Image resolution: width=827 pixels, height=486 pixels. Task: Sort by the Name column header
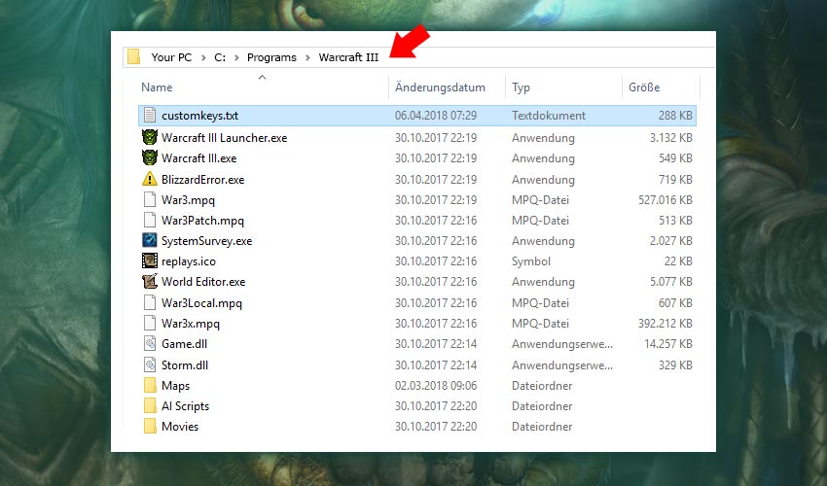[x=157, y=87]
